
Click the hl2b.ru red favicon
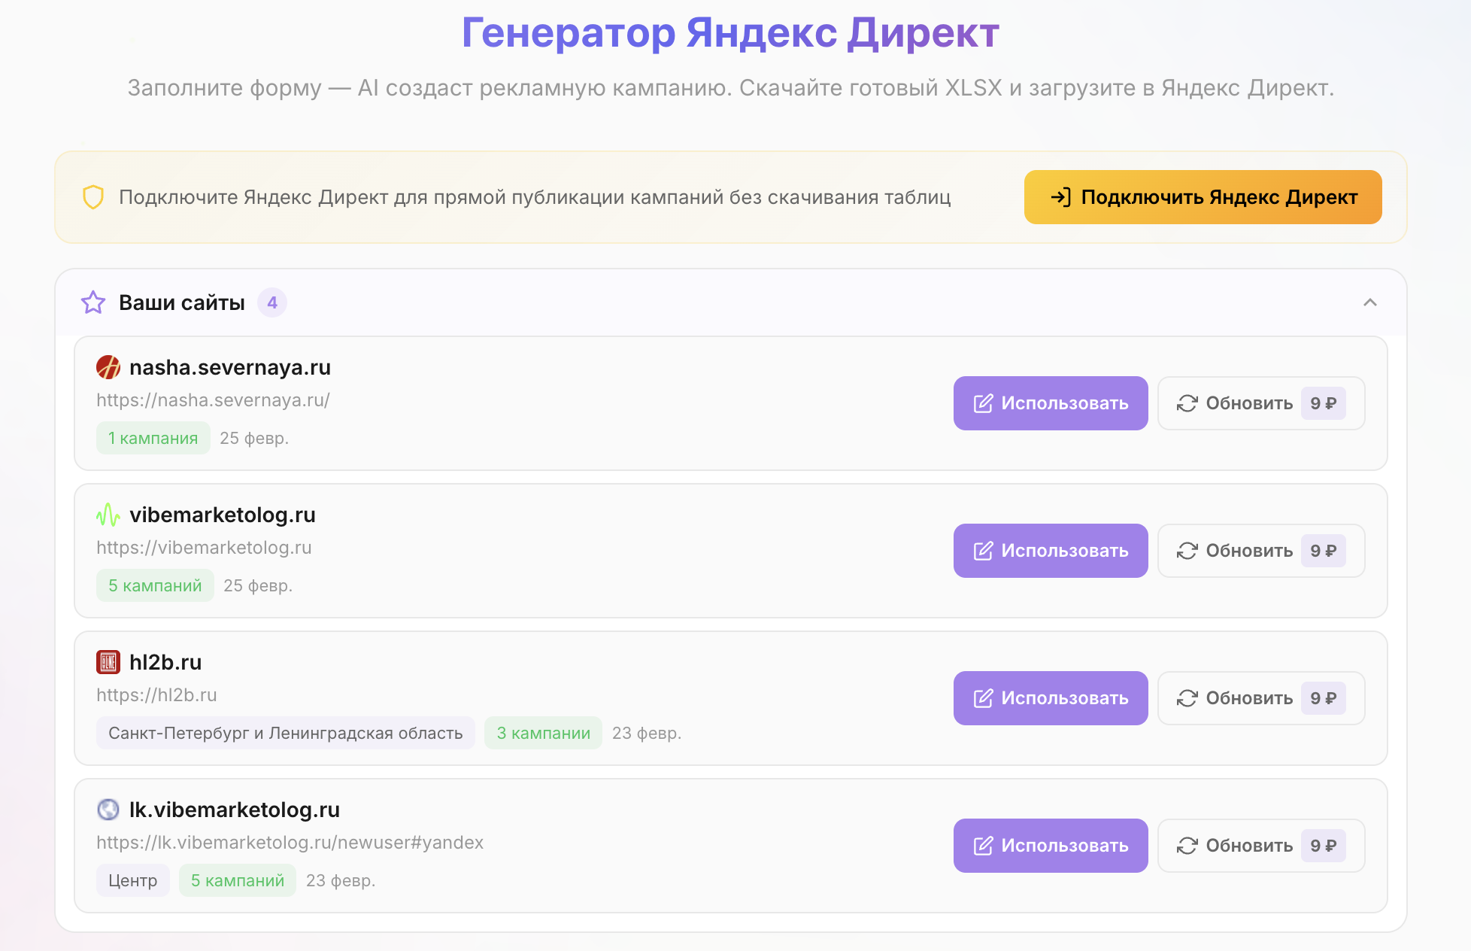point(108,662)
